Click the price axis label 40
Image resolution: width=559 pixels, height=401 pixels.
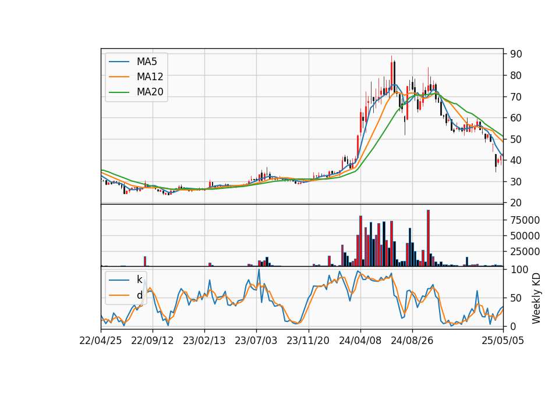tap(516, 160)
